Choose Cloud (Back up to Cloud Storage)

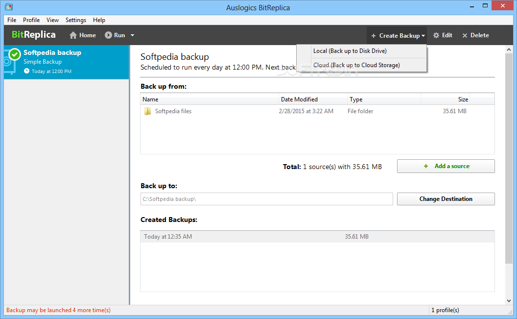tap(362, 65)
